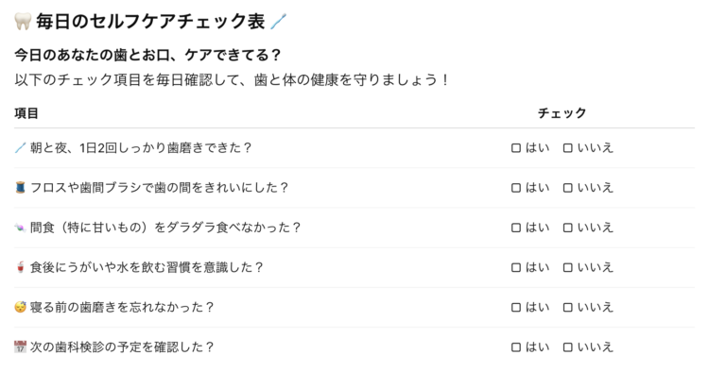This screenshot has width=709, height=372.
Task: Check いいえ for brushing twice a day
Action: point(567,148)
